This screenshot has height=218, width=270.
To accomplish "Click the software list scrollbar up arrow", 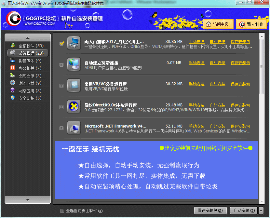I will pos(262,36).
